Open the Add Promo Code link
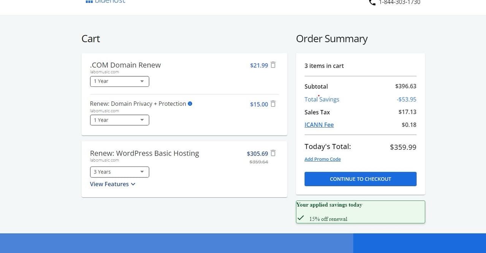Image resolution: width=486 pixels, height=253 pixels. pyautogui.click(x=322, y=159)
